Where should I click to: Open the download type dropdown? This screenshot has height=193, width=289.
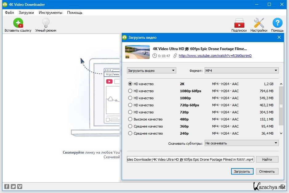click(151, 71)
